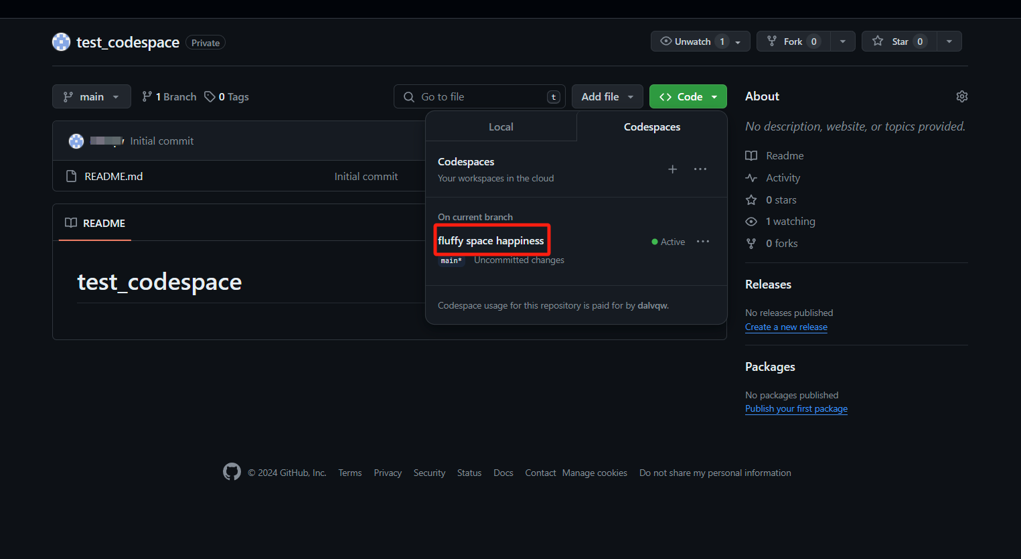
Task: Select the Codespaces tab
Action: (x=651, y=127)
